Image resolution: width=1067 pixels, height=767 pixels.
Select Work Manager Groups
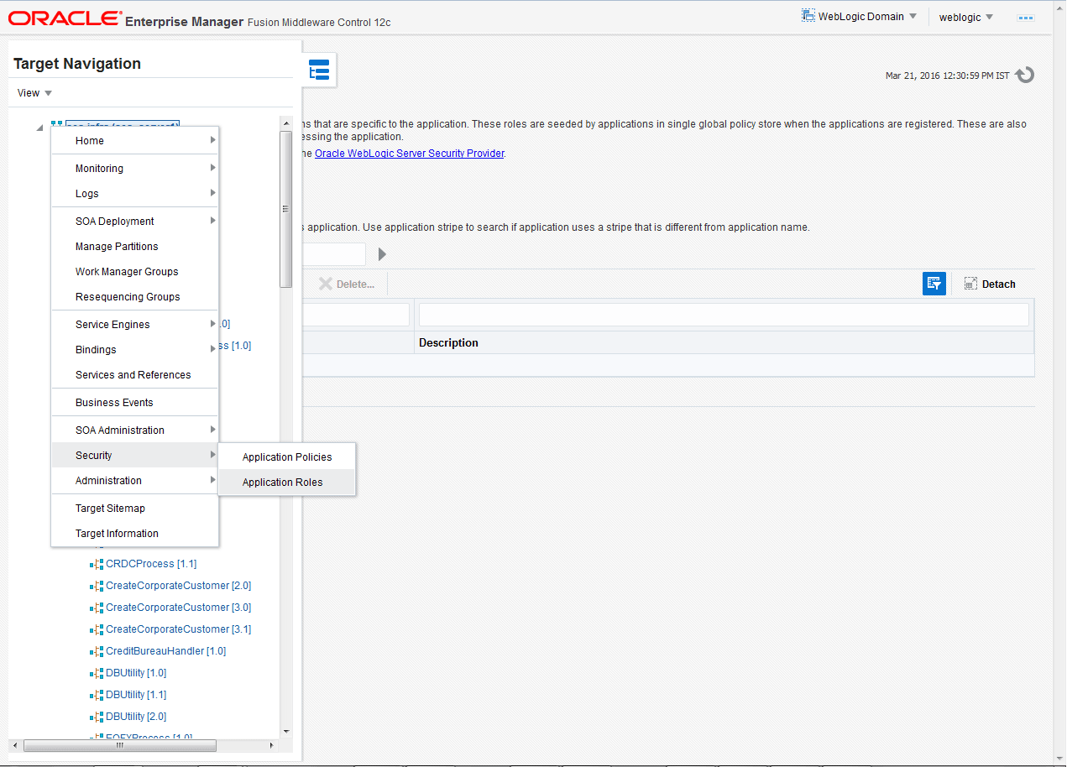pos(135,272)
